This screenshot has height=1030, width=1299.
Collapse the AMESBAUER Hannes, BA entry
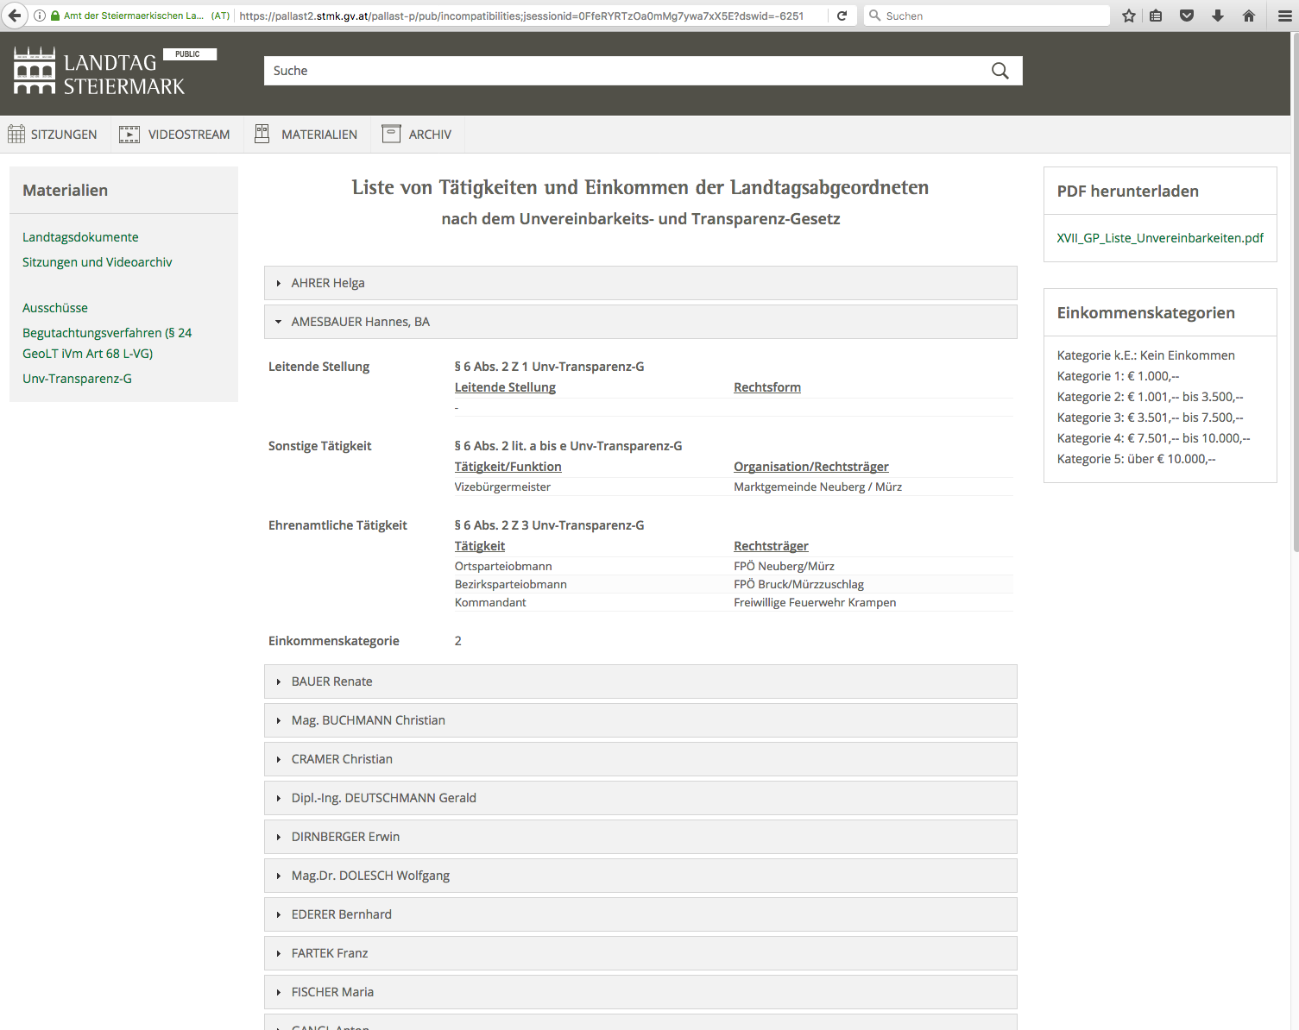640,322
